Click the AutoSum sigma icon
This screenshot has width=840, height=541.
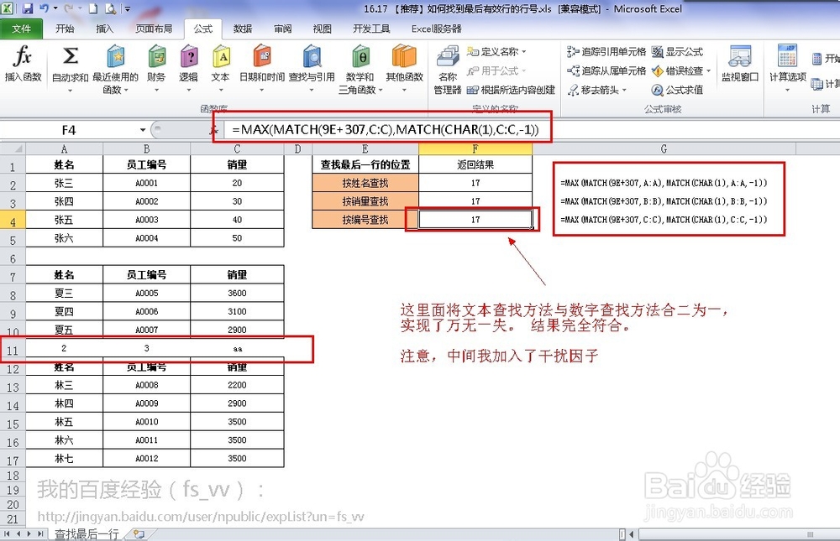71,56
